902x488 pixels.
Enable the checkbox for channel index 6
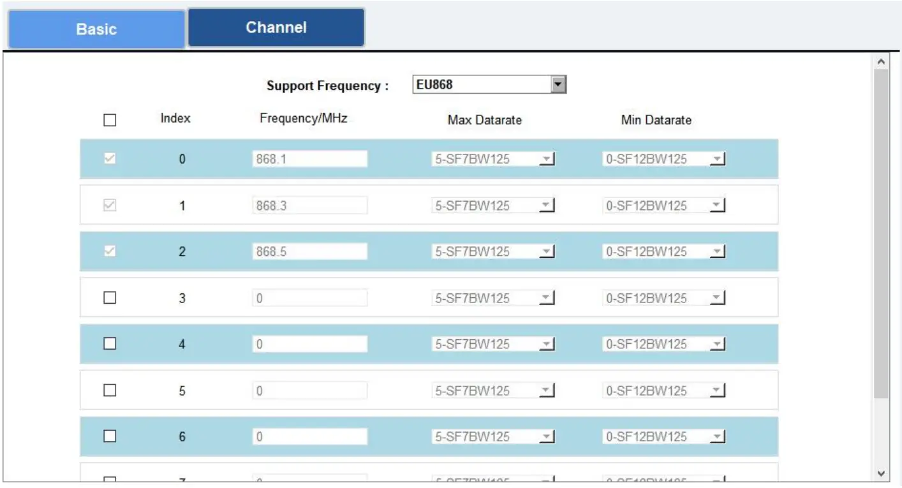click(x=110, y=436)
